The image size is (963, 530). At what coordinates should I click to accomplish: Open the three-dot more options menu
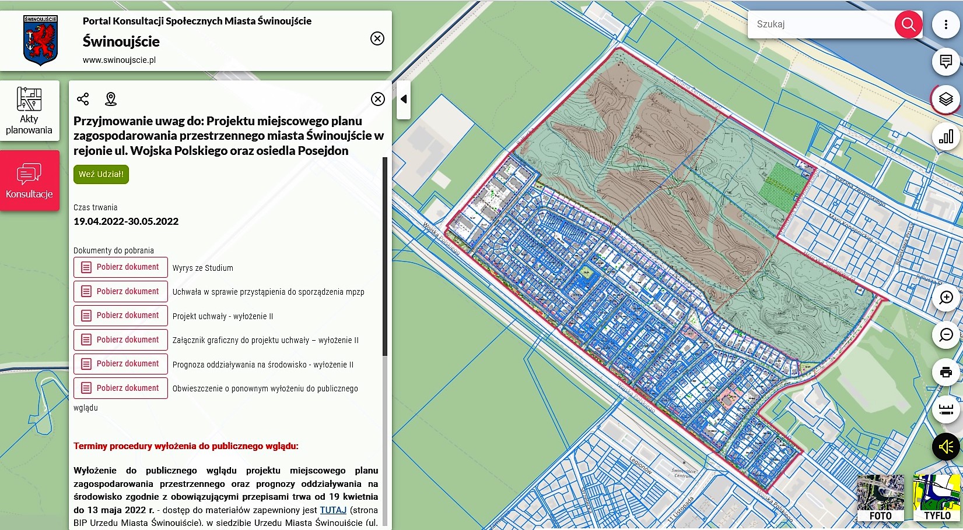point(946,24)
